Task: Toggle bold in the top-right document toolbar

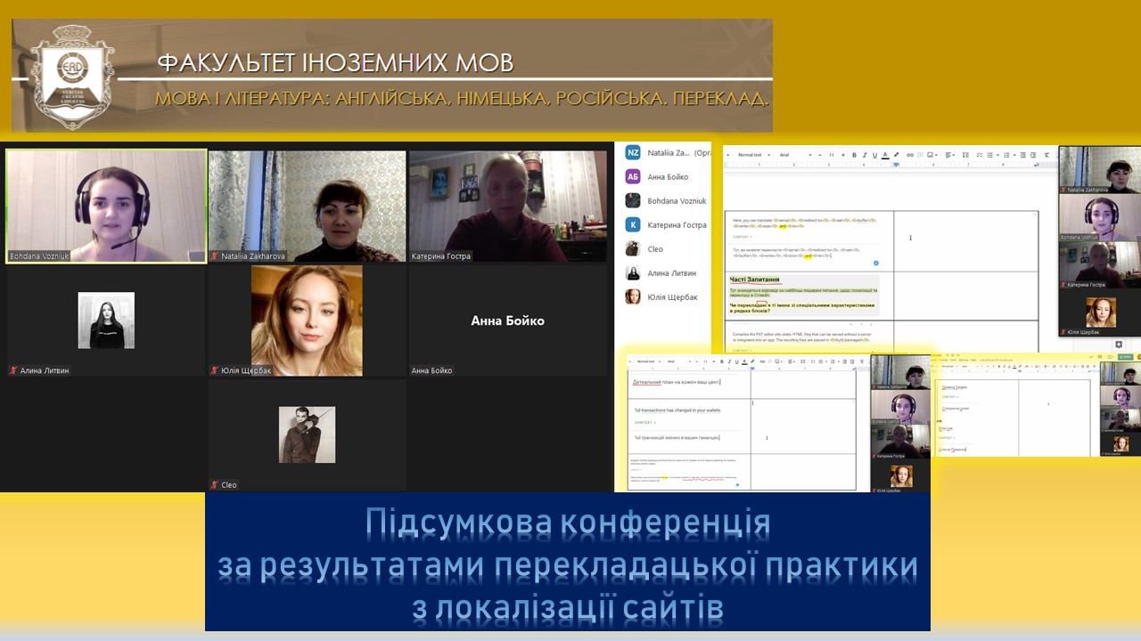Action: pos(854,155)
